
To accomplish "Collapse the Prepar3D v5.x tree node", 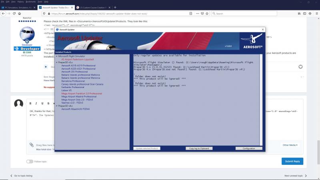I will point(56,62).
